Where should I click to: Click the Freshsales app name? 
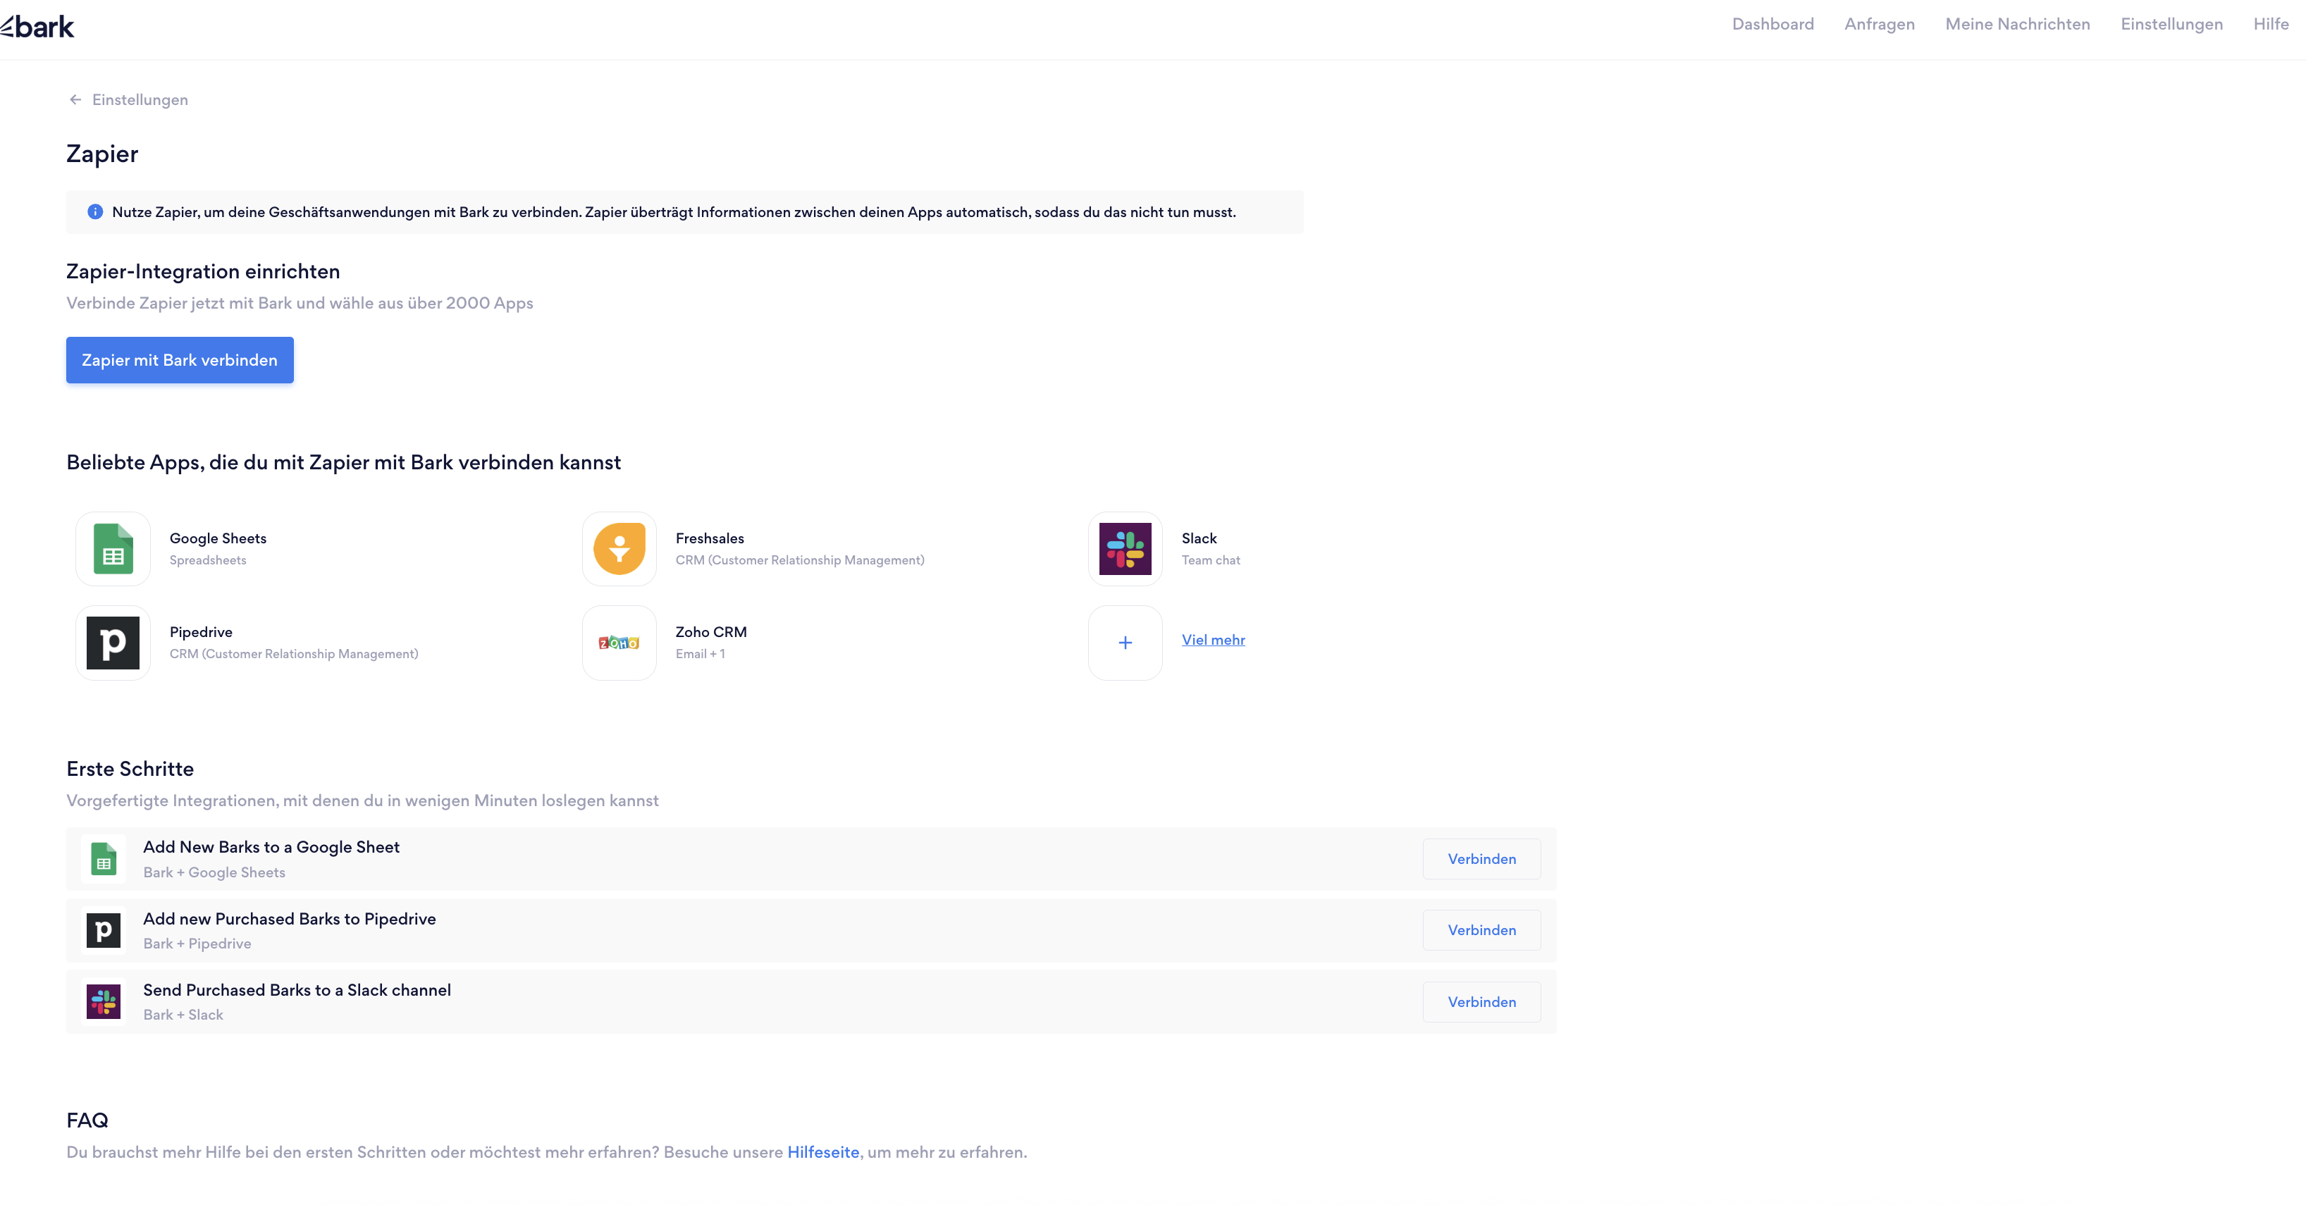(710, 538)
